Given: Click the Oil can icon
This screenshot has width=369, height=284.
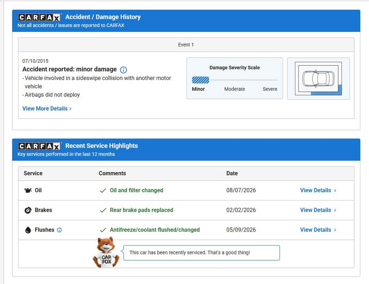Looking at the screenshot, I should coord(28,190).
